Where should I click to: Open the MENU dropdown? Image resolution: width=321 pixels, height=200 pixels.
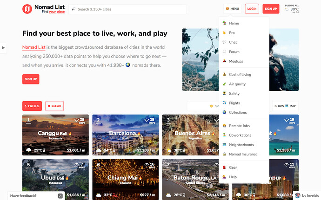232,9
